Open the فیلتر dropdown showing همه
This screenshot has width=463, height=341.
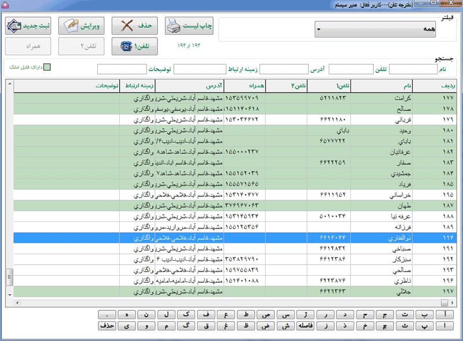click(x=375, y=29)
